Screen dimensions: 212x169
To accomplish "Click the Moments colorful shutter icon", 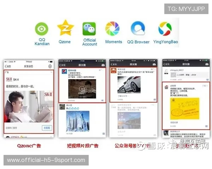I will click(112, 29).
